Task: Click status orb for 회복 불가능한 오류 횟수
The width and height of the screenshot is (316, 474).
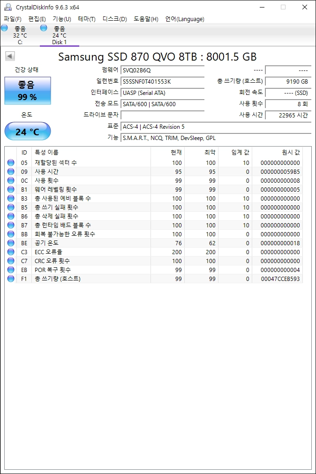Action: tap(11, 234)
